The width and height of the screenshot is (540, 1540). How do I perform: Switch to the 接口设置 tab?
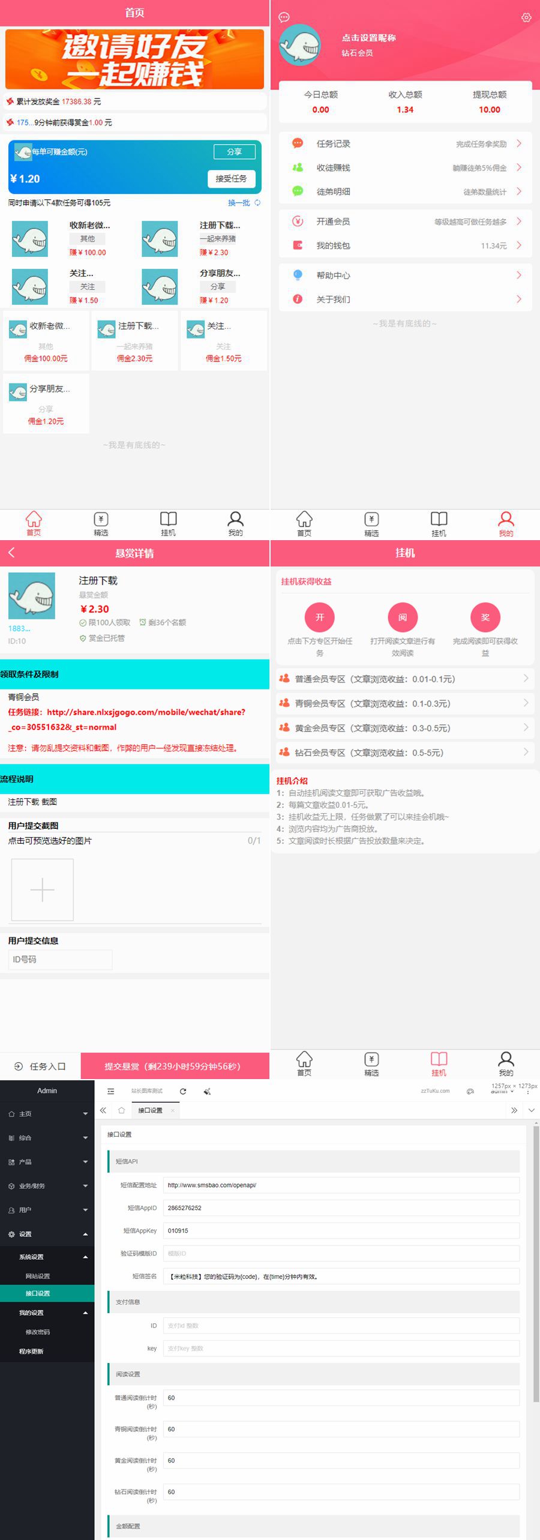150,1110
